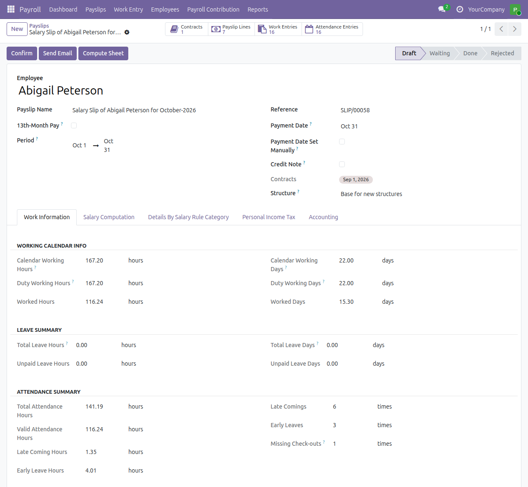
Task: Toggle the Credit Note checkbox
Action: (x=342, y=164)
